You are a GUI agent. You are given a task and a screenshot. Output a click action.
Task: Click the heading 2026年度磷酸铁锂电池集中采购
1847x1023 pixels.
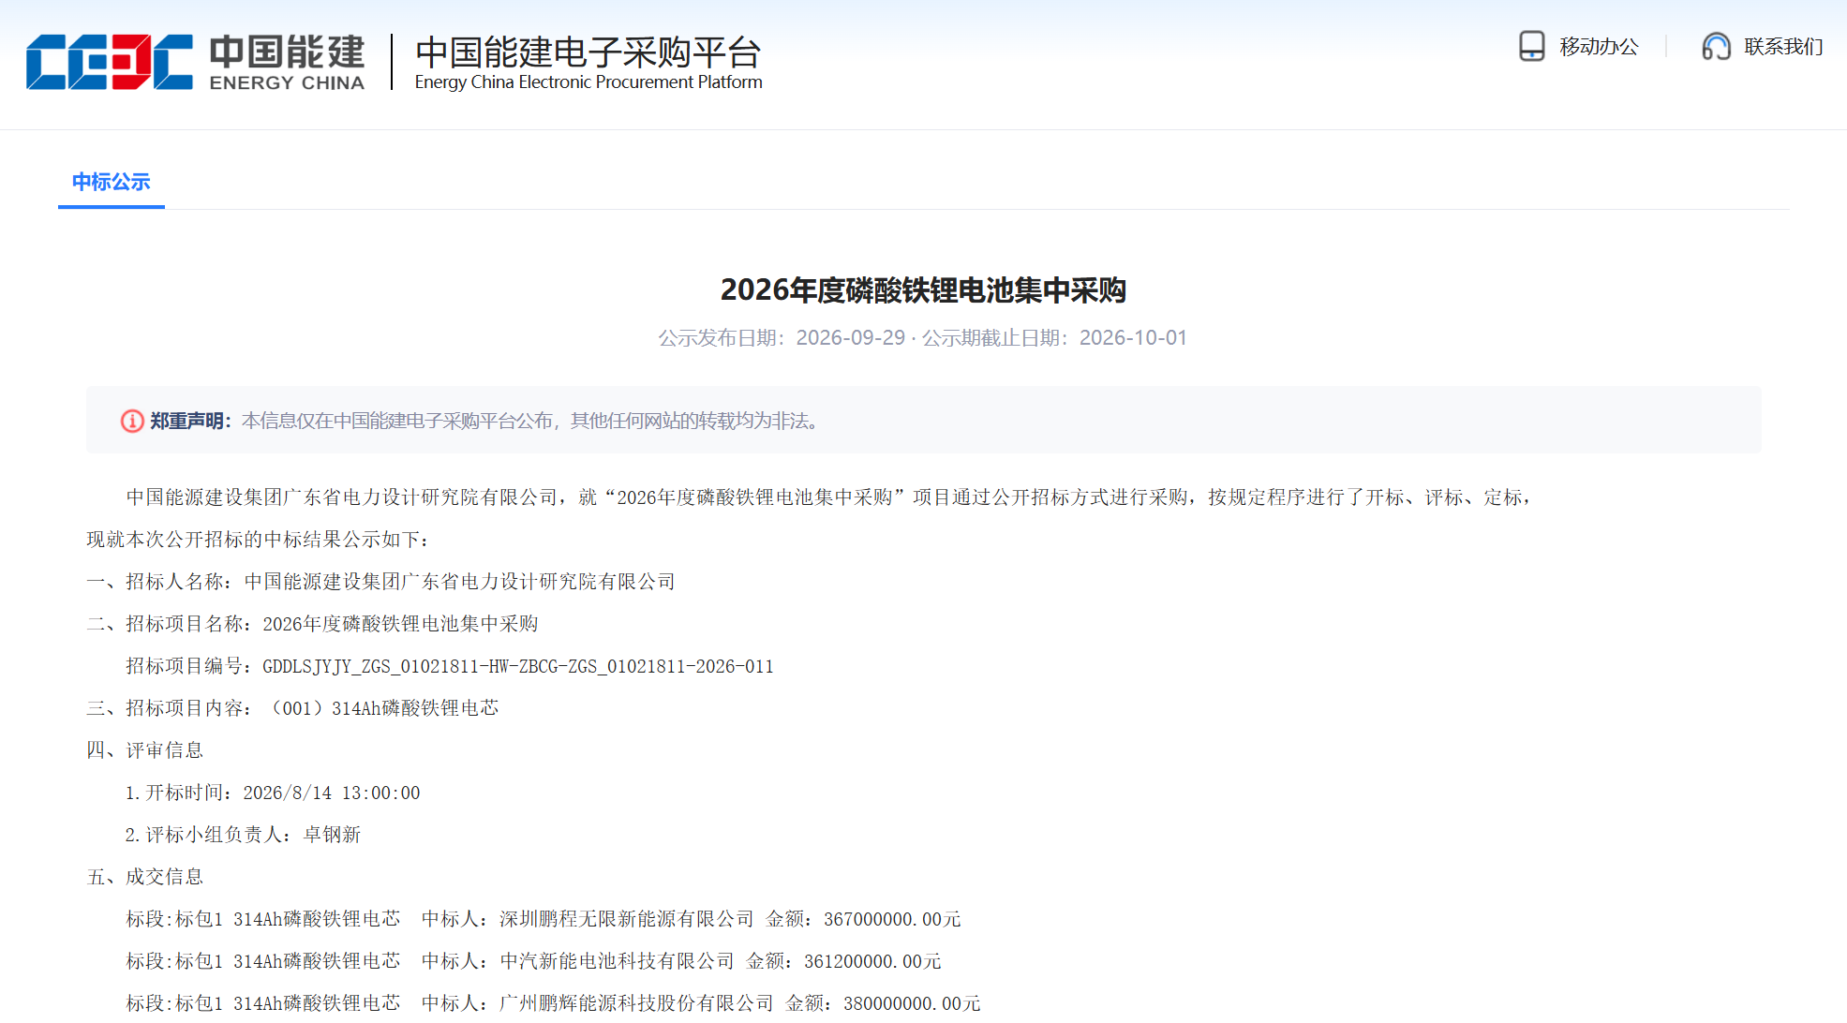pyautogui.click(x=923, y=290)
